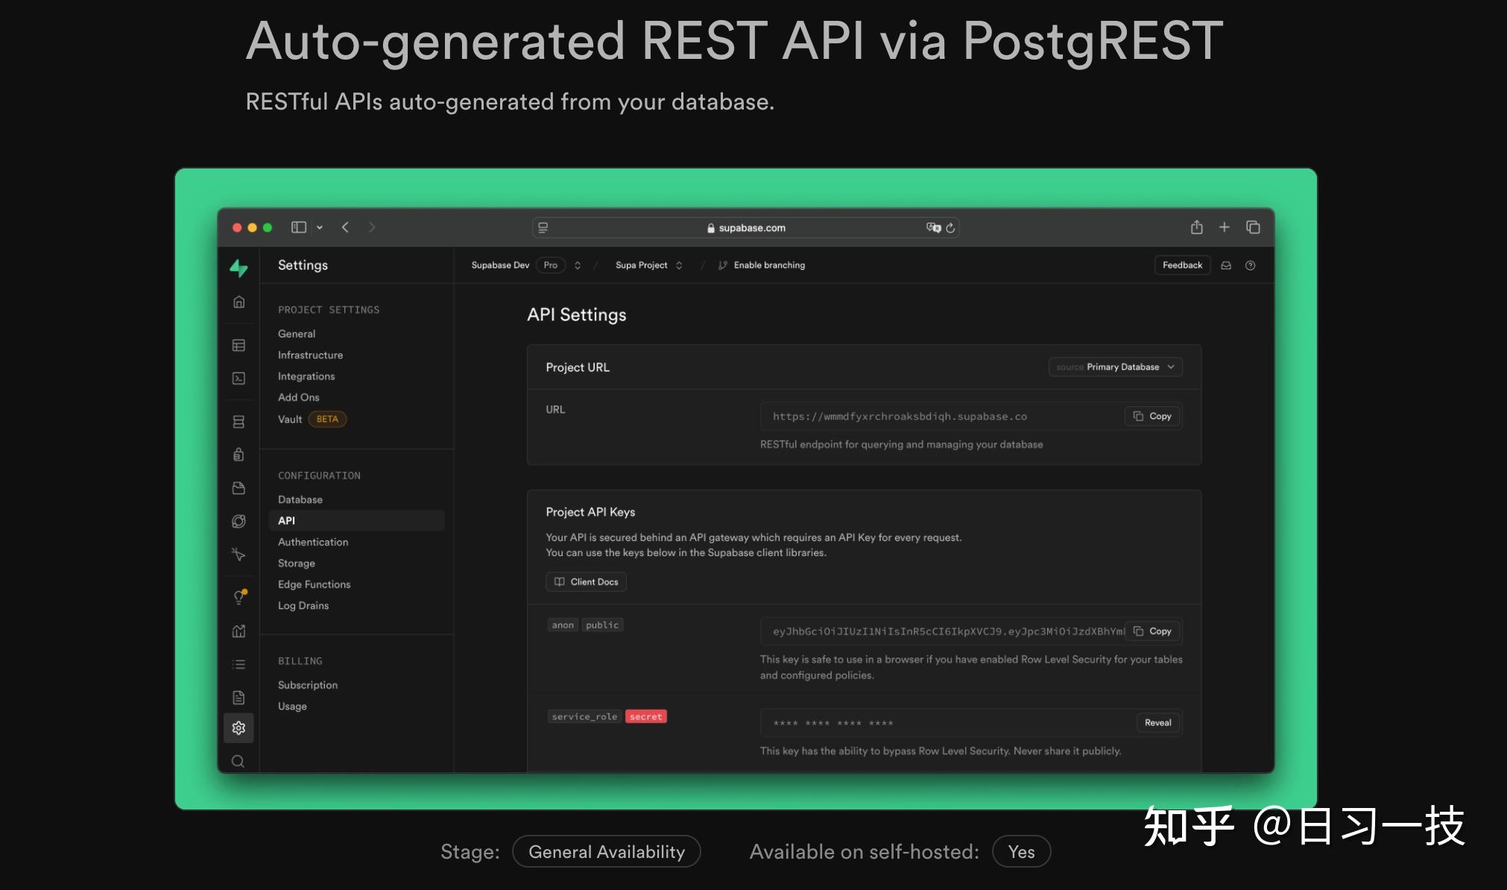Open Reports via the chart sidebar icon
The image size is (1507, 890).
coord(238,631)
